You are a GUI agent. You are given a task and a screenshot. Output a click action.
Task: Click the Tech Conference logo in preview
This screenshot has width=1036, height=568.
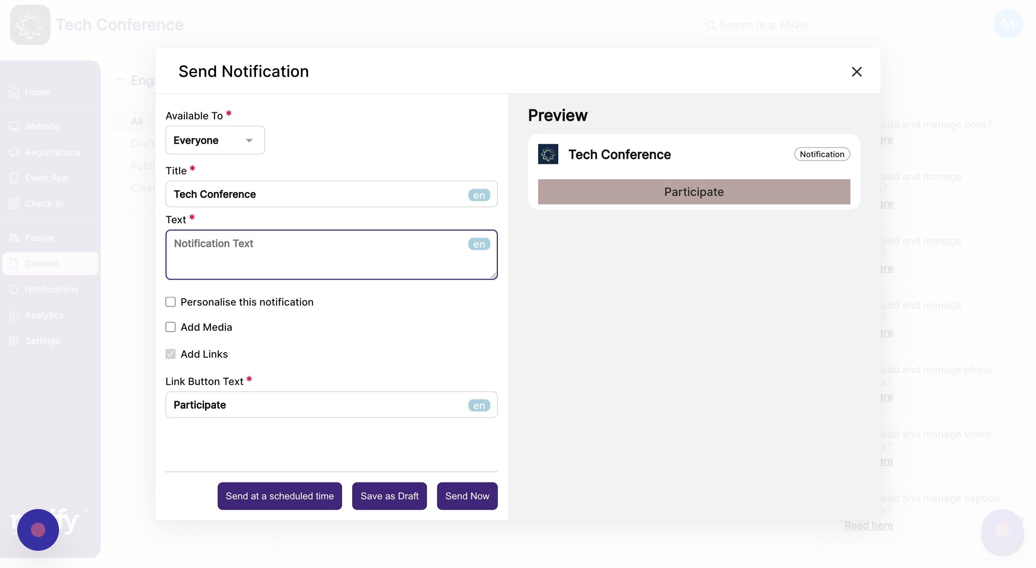[548, 154]
